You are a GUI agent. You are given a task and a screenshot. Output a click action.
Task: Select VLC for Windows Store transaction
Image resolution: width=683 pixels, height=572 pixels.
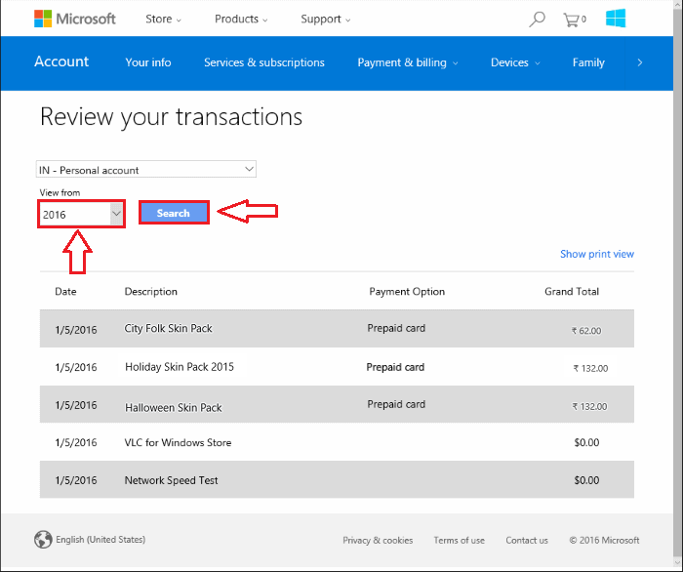click(x=337, y=442)
